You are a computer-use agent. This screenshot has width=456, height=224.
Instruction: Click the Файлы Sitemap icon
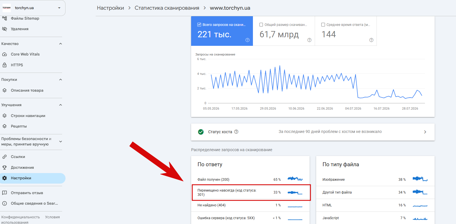coord(5,18)
